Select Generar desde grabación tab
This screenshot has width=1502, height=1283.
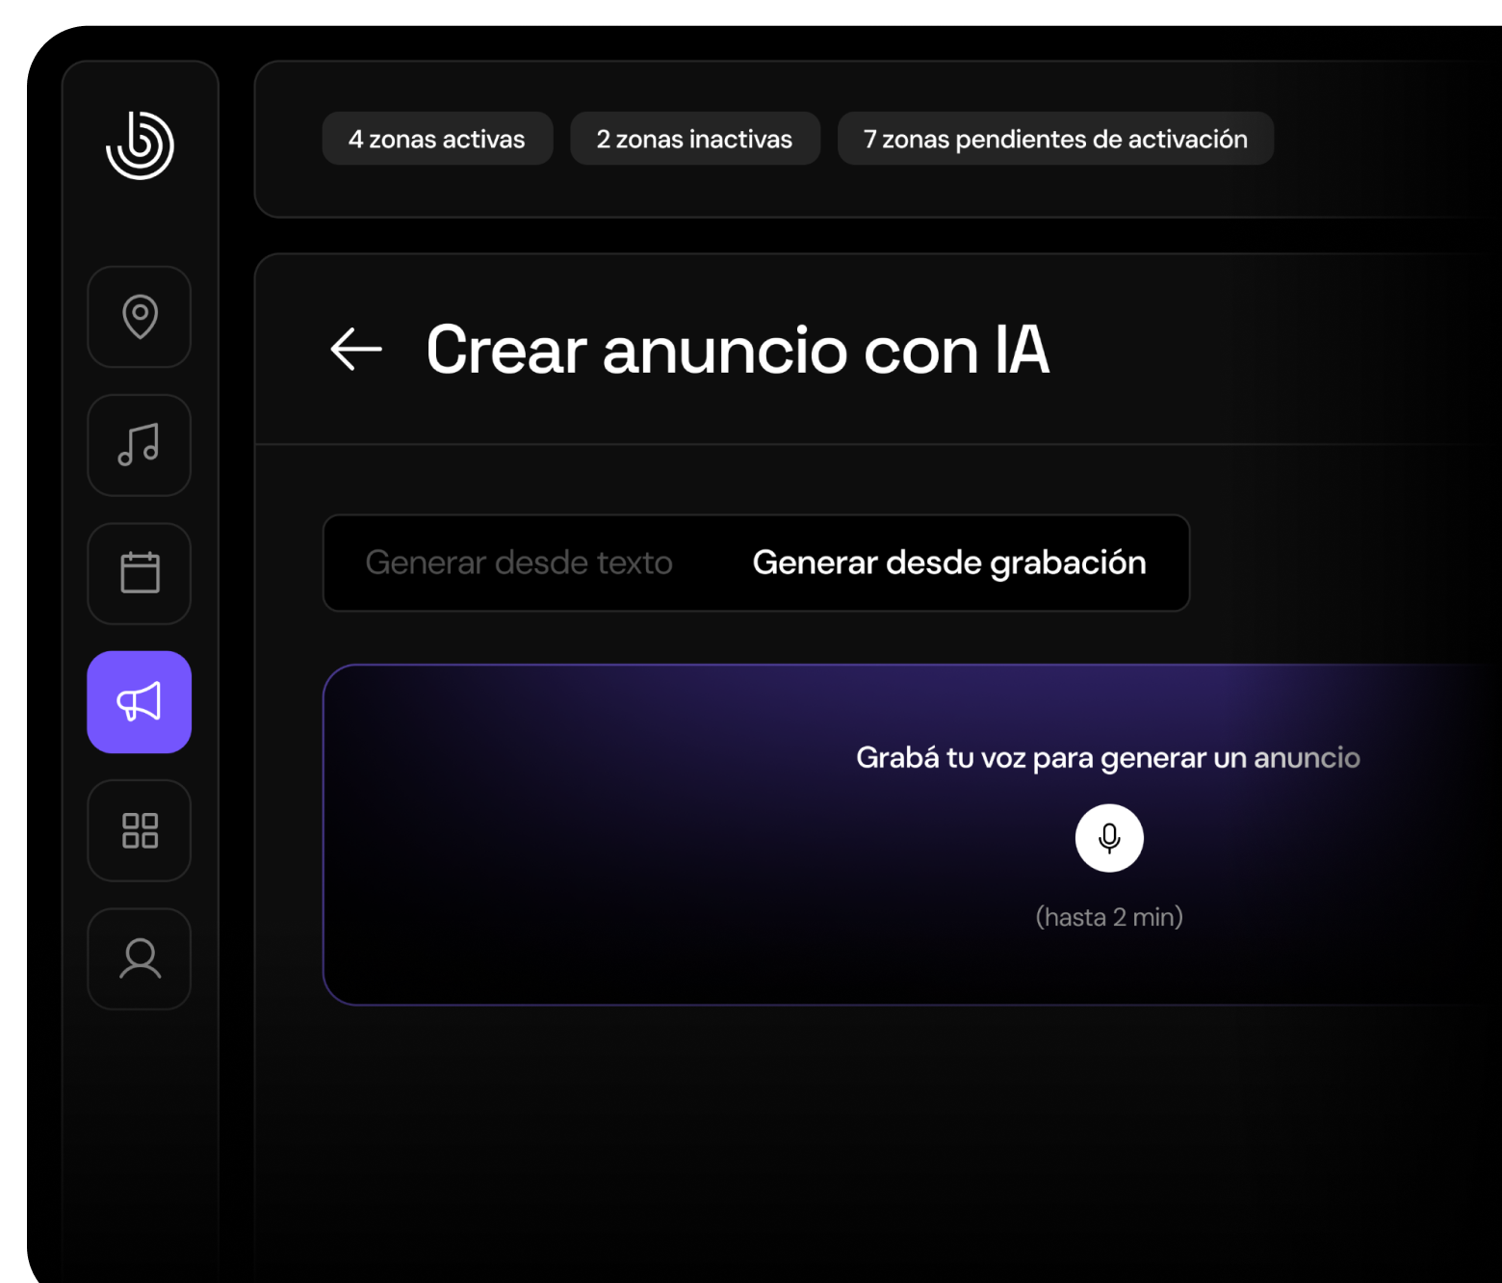[949, 563]
